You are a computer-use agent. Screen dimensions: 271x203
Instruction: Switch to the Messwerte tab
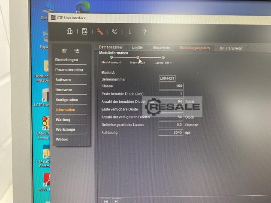(161, 48)
